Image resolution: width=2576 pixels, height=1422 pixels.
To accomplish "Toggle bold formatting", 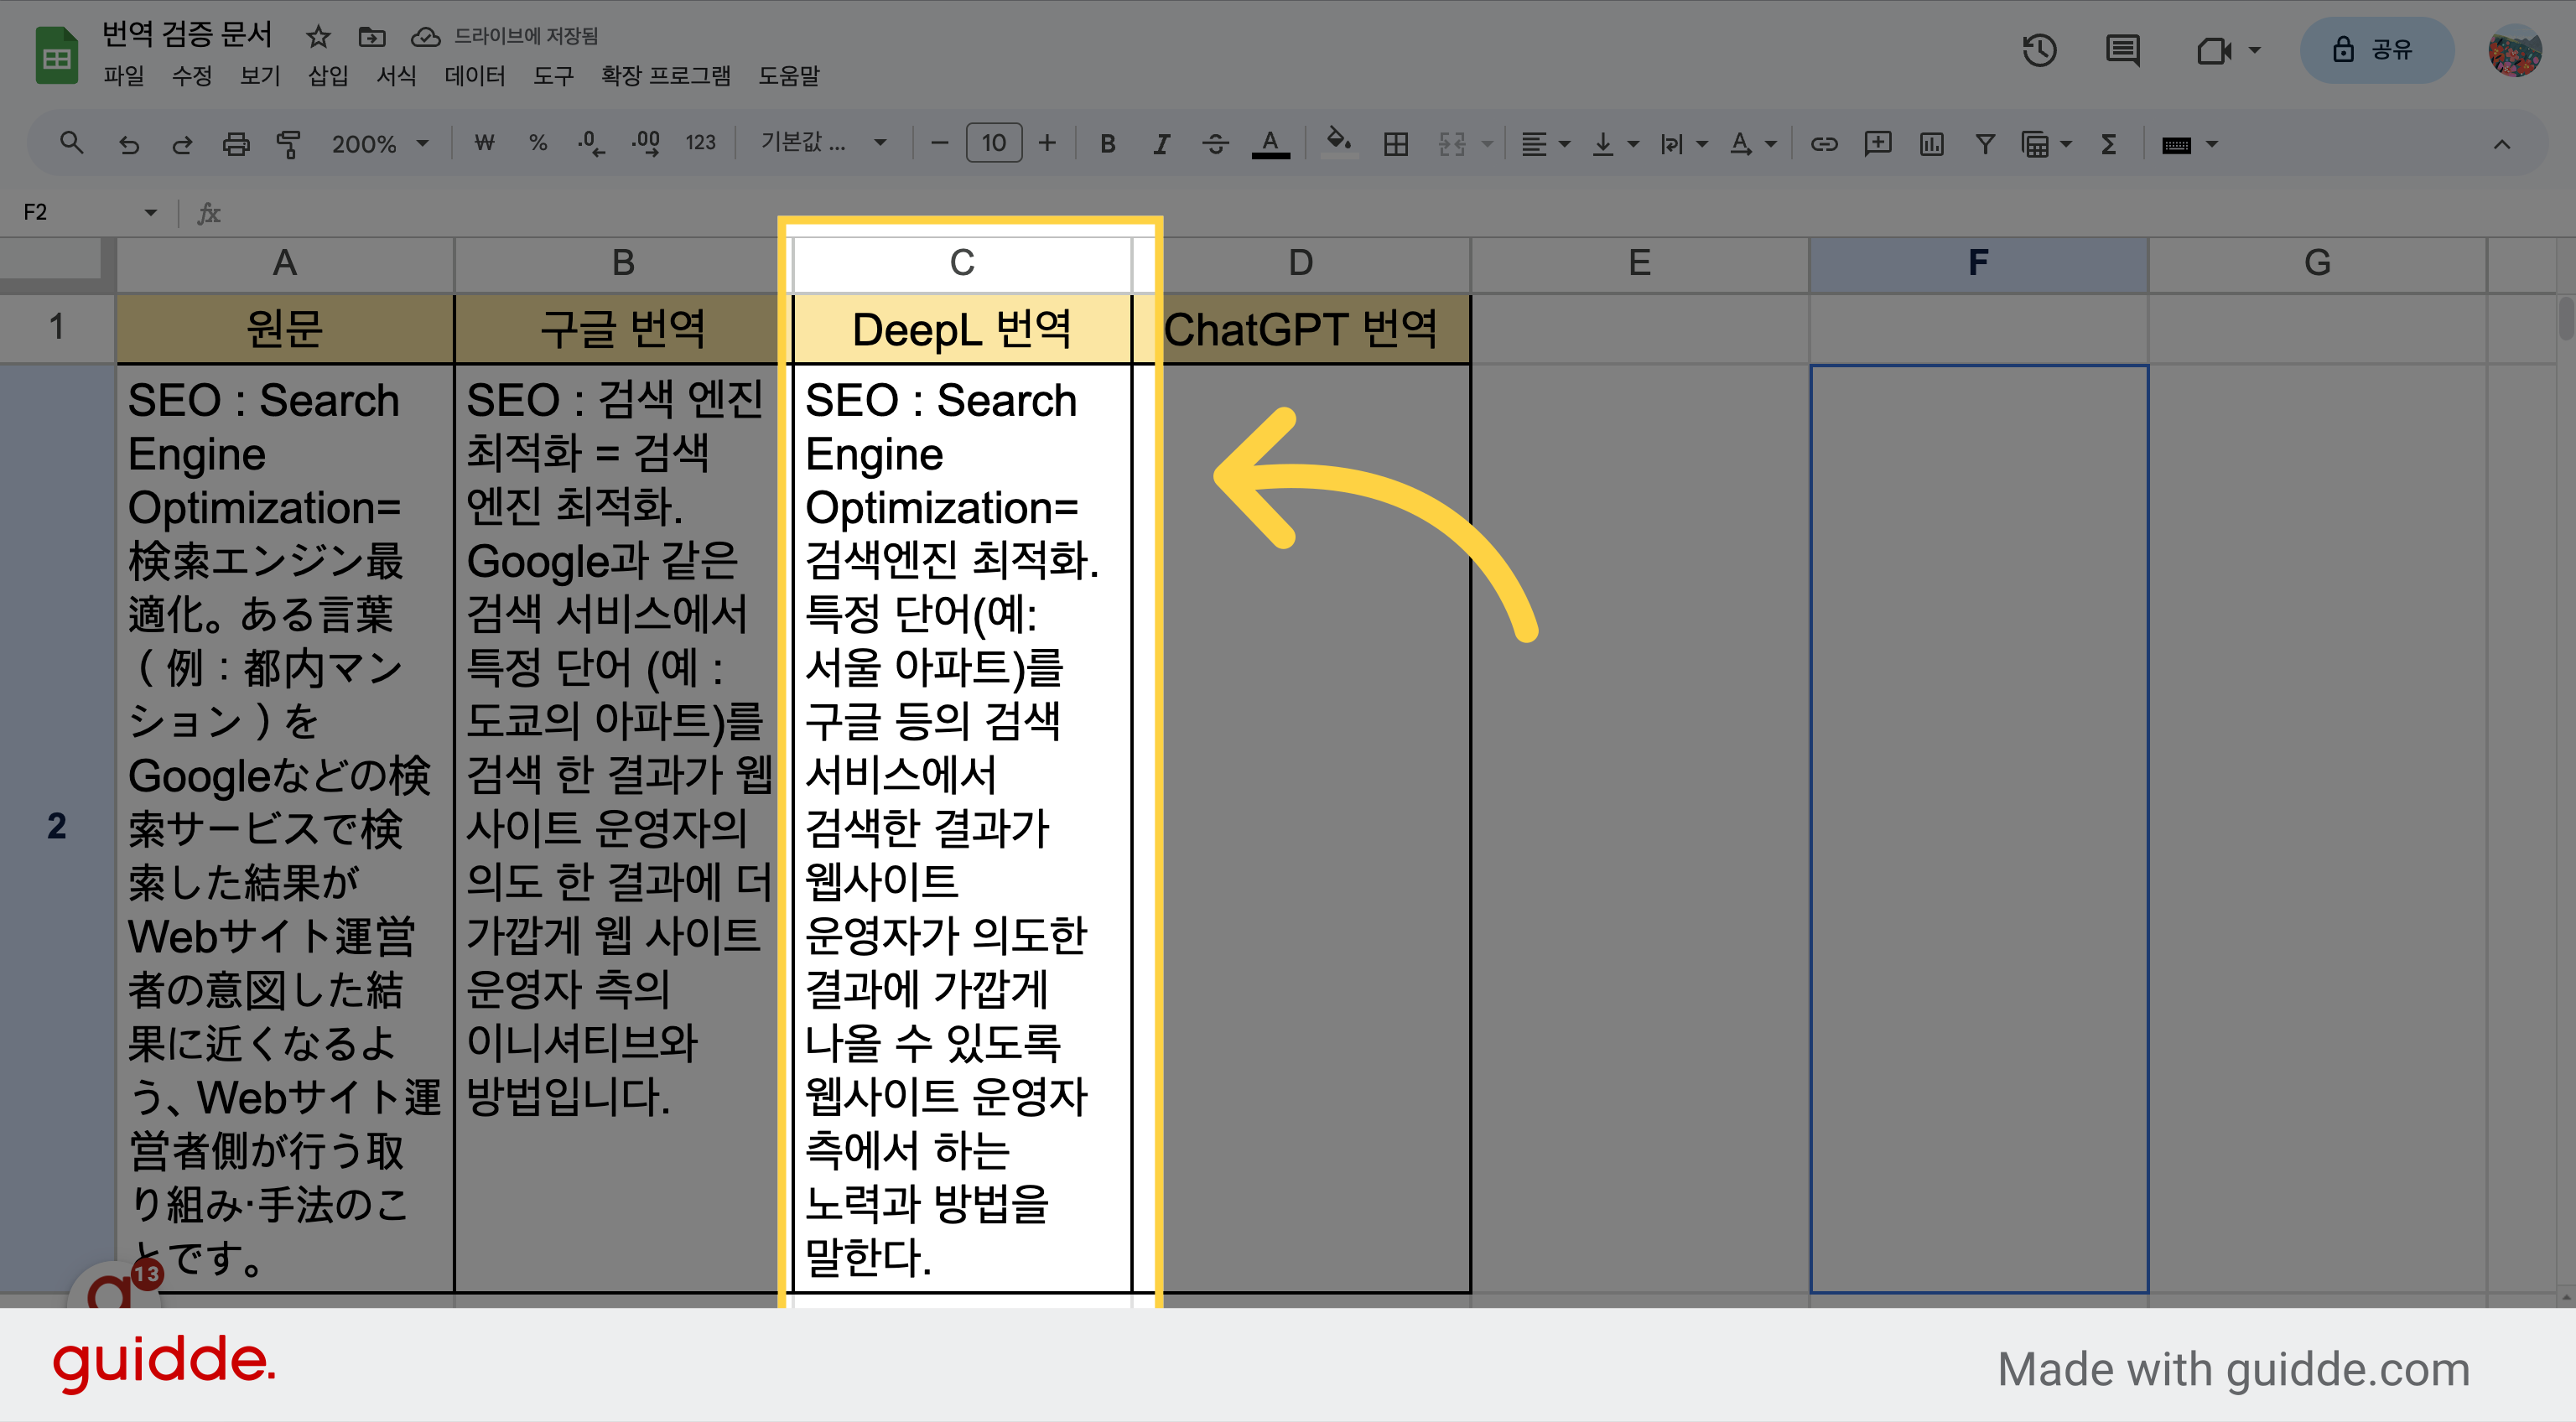I will 1108,144.
